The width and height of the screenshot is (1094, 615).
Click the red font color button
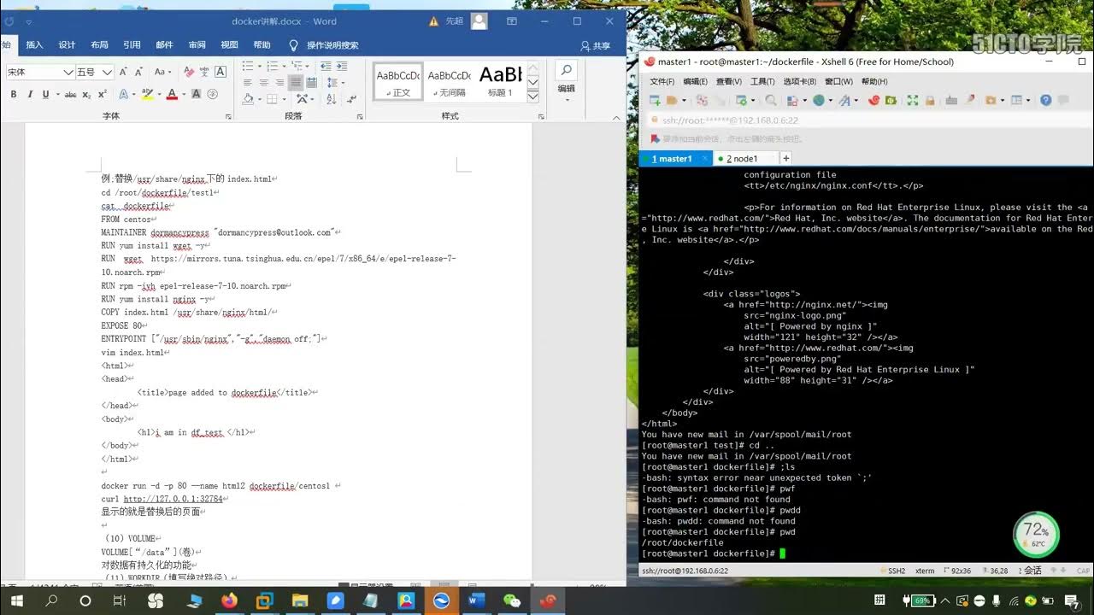[172, 94]
